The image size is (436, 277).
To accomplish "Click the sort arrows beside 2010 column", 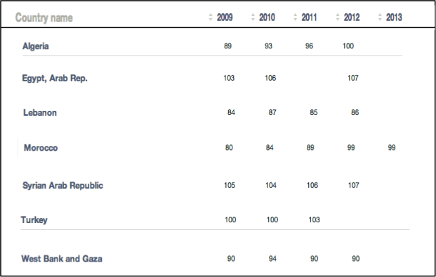I will (x=253, y=18).
